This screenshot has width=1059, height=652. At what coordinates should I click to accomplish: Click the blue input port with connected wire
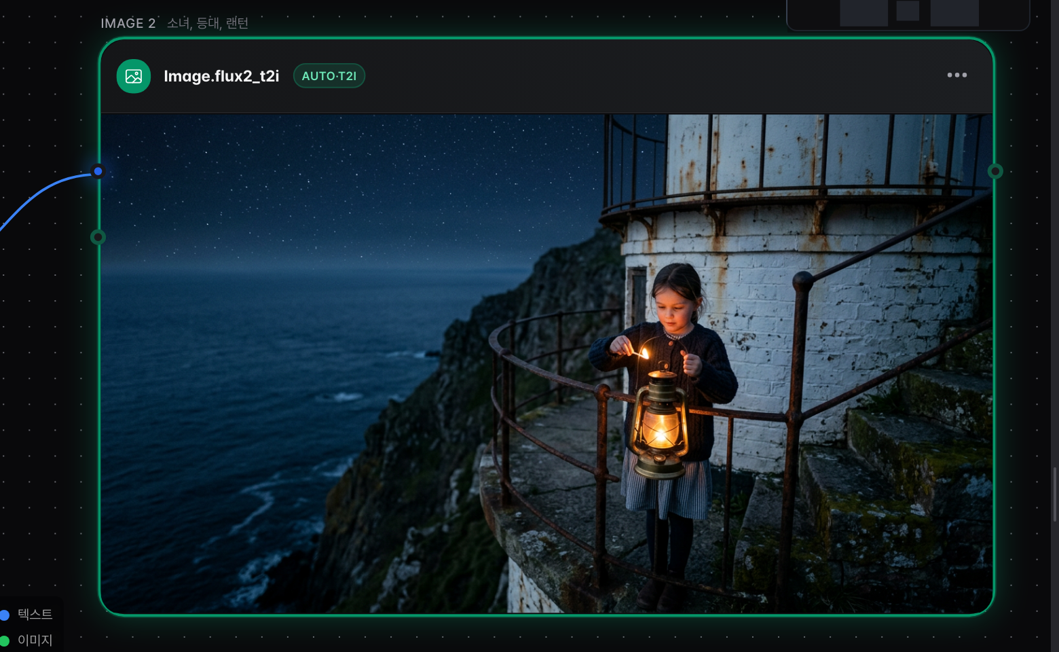pyautogui.click(x=98, y=171)
